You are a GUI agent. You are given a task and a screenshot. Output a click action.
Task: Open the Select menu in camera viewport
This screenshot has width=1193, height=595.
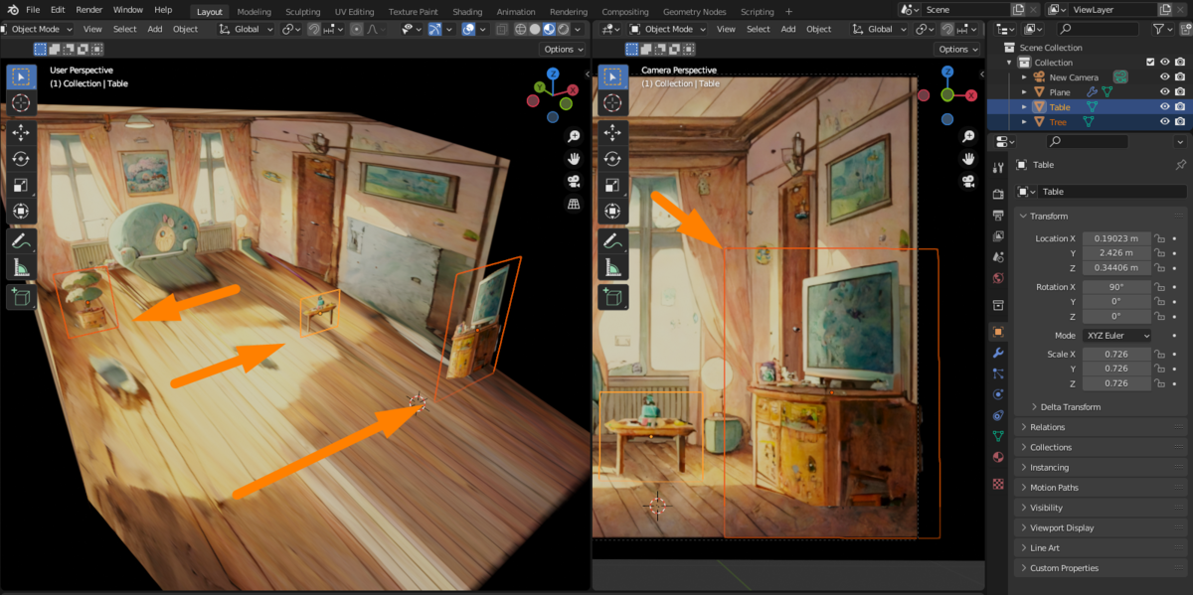tap(759, 29)
